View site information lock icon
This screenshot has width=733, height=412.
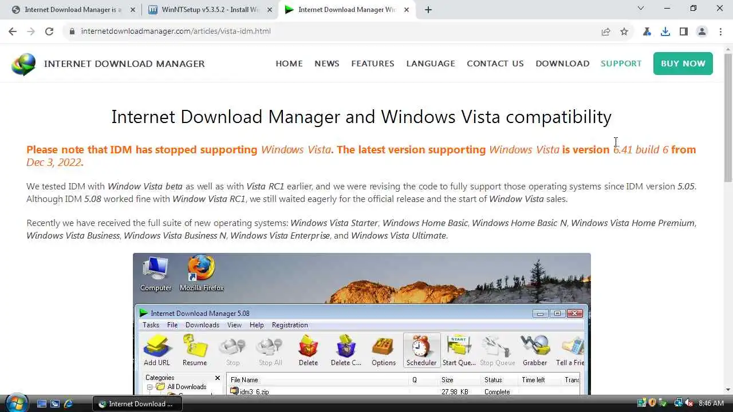click(x=72, y=31)
